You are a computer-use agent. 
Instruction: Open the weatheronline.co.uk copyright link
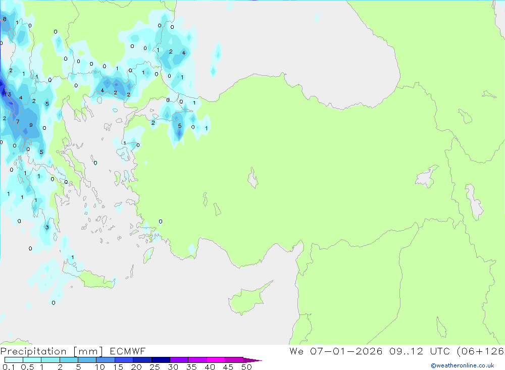coord(463,365)
